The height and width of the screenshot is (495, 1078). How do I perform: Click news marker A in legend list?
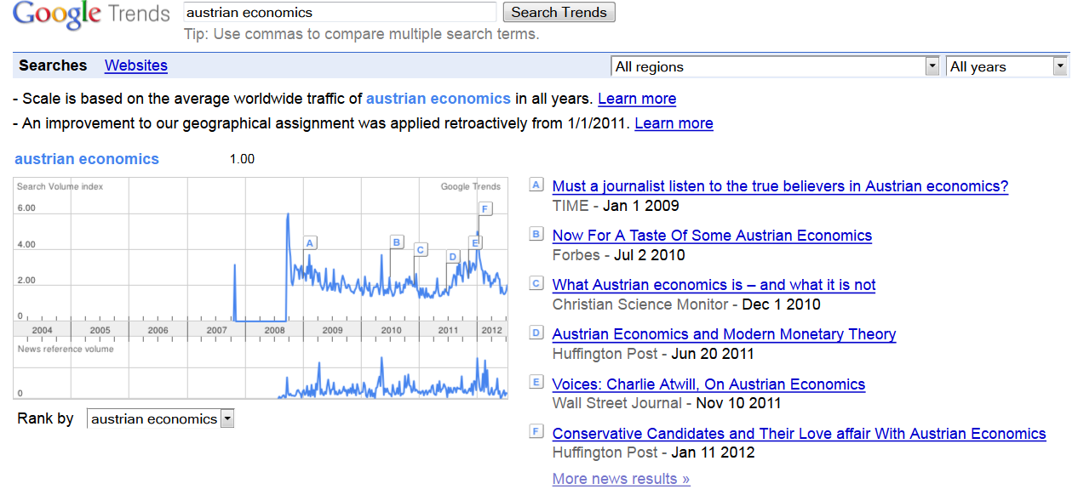point(536,185)
